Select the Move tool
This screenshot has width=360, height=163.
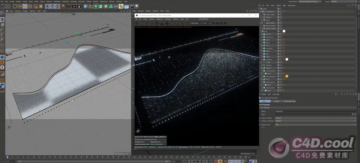20,6
